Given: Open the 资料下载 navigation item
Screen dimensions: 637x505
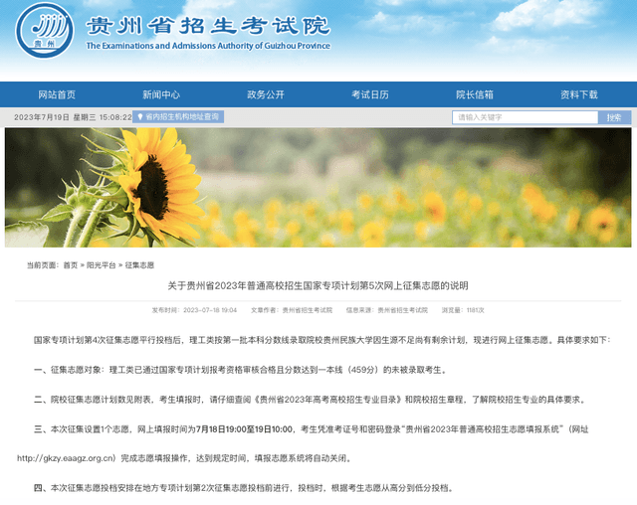Looking at the screenshot, I should [x=579, y=94].
